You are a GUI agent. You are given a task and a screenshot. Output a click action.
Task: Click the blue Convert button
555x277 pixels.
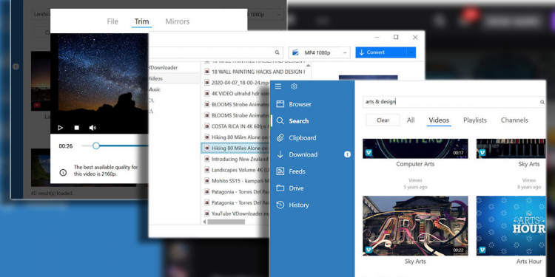(381, 52)
